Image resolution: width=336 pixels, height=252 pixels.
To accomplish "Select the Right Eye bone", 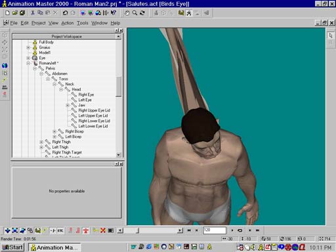I will click(86, 94).
